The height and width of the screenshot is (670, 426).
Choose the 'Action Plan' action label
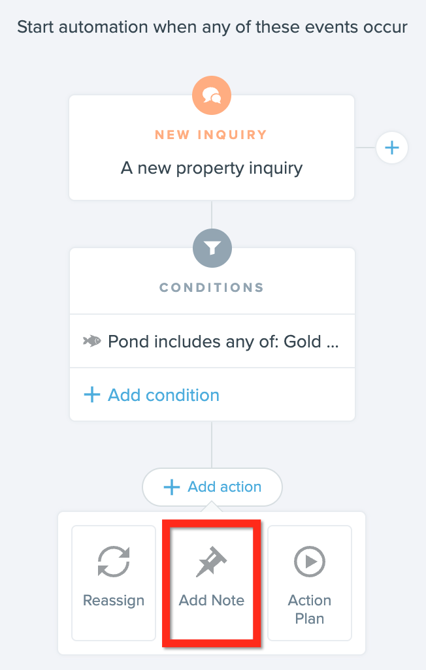tap(310, 609)
